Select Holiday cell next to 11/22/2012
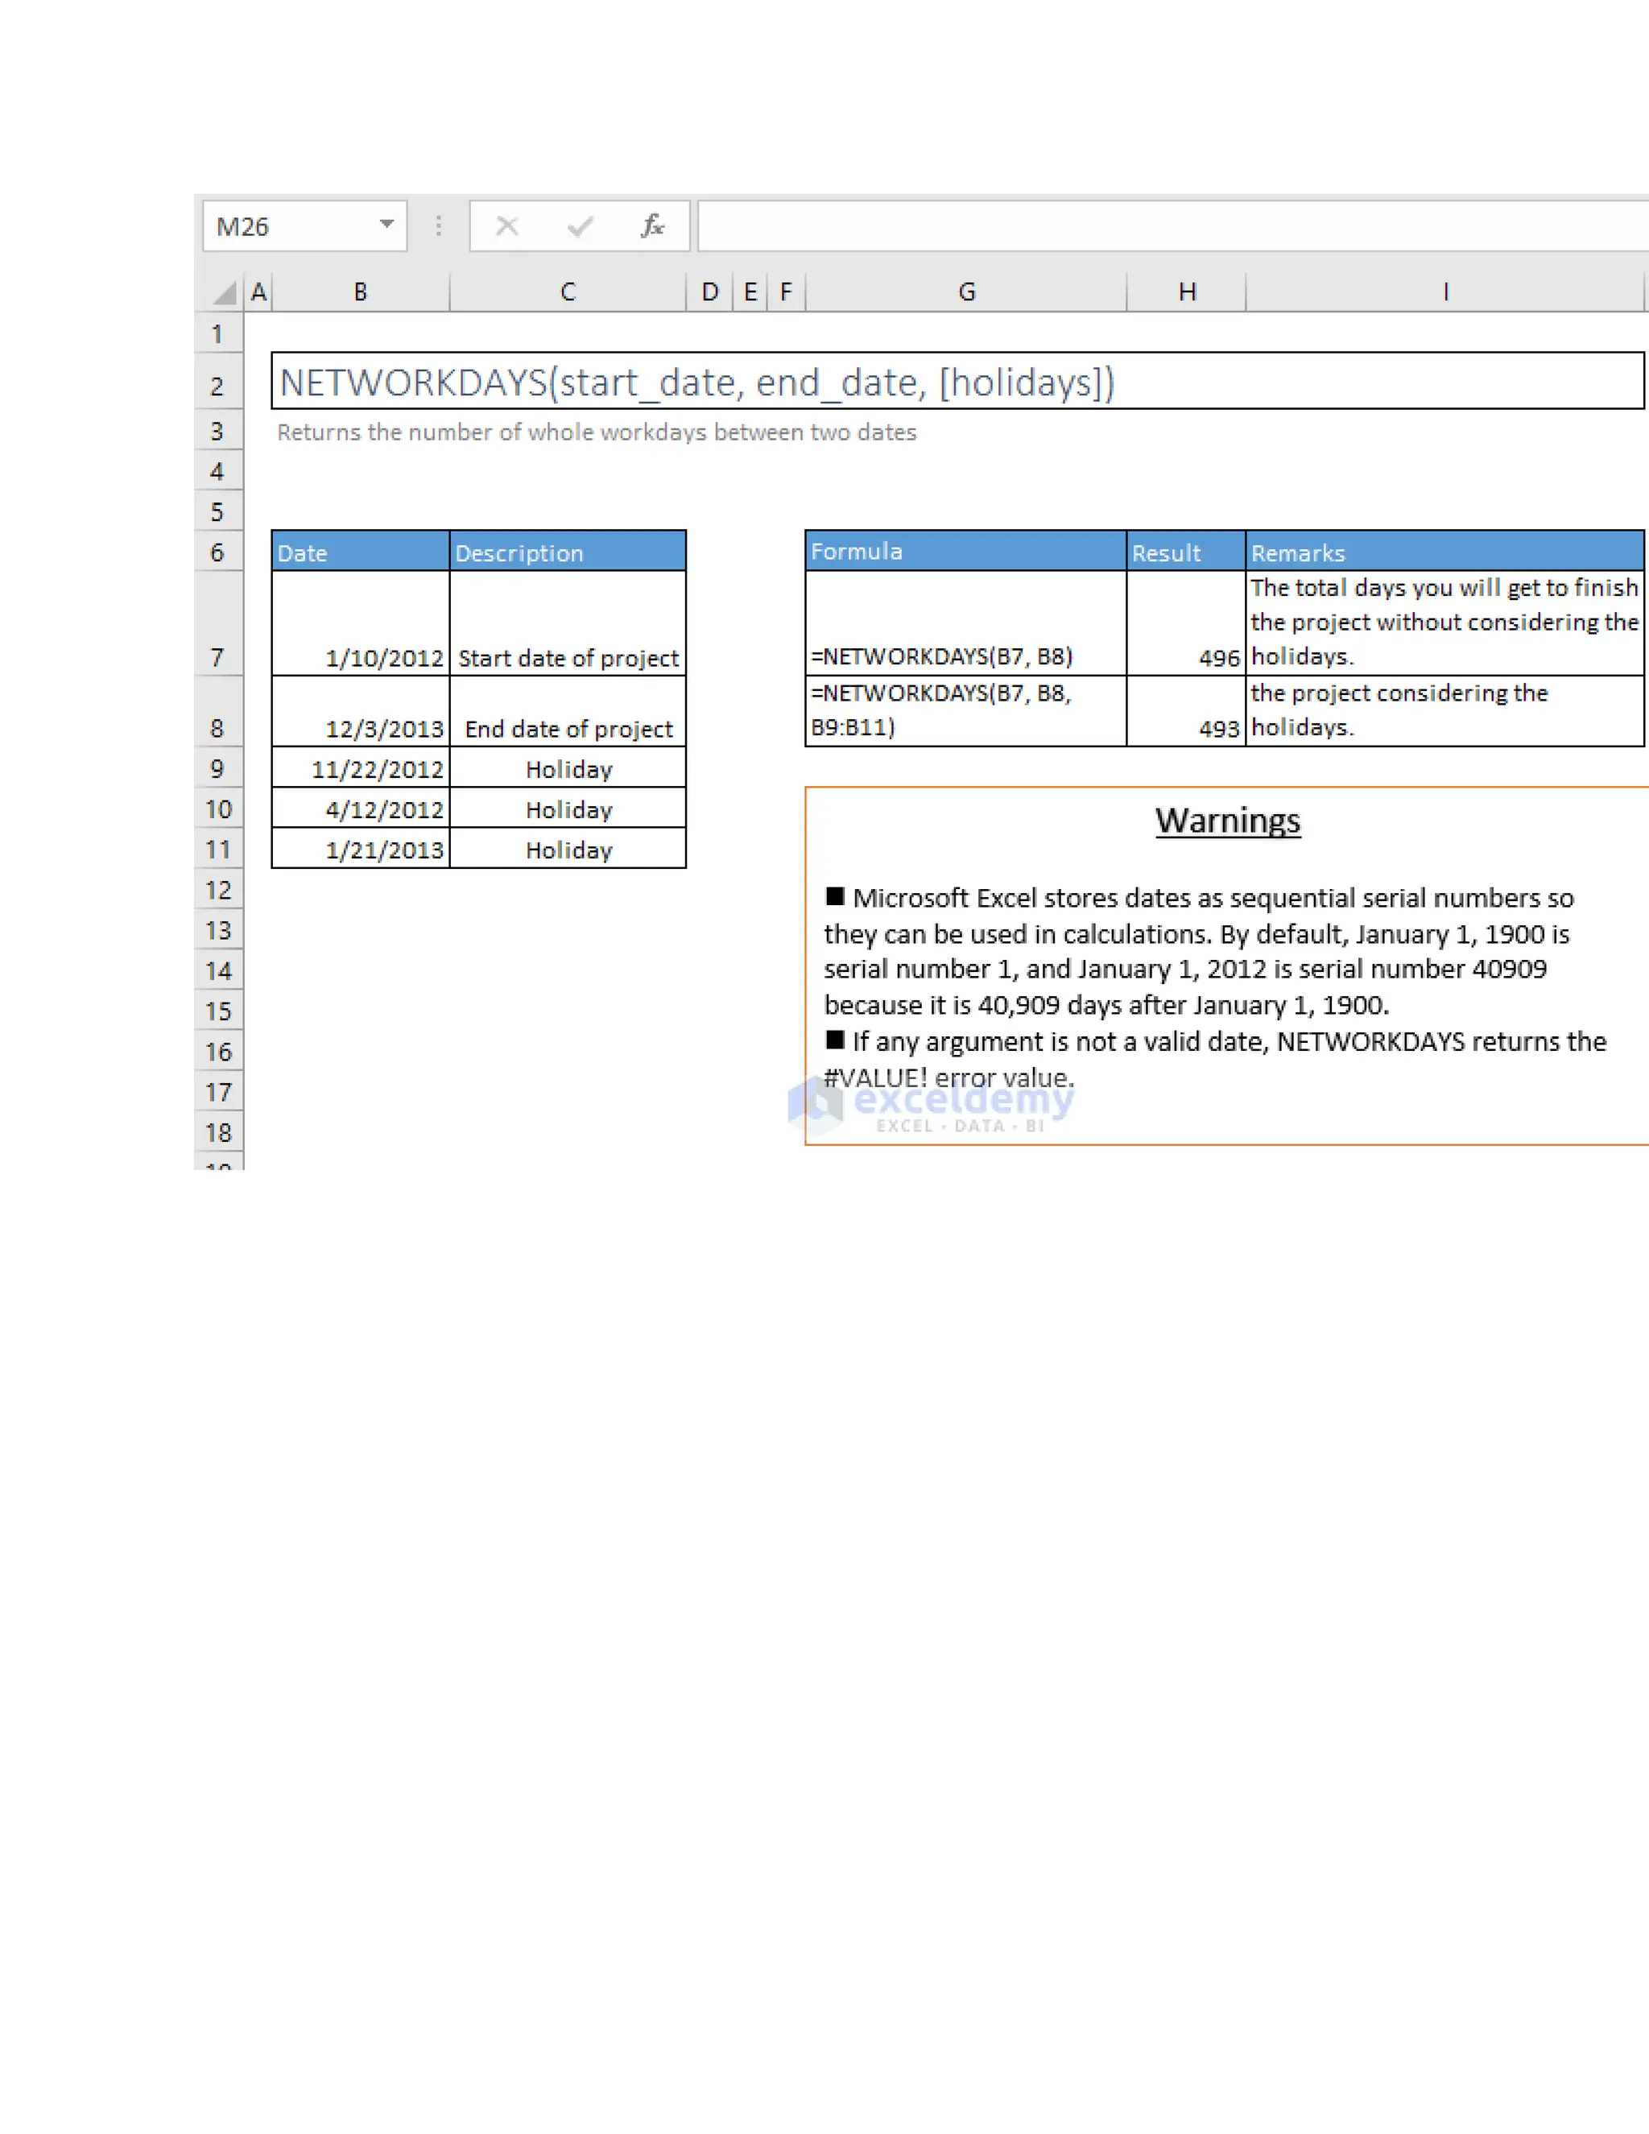Image resolution: width=1649 pixels, height=2134 pixels. click(x=568, y=768)
